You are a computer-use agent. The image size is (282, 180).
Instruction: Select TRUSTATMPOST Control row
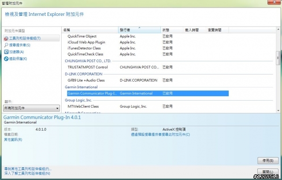click(148, 67)
